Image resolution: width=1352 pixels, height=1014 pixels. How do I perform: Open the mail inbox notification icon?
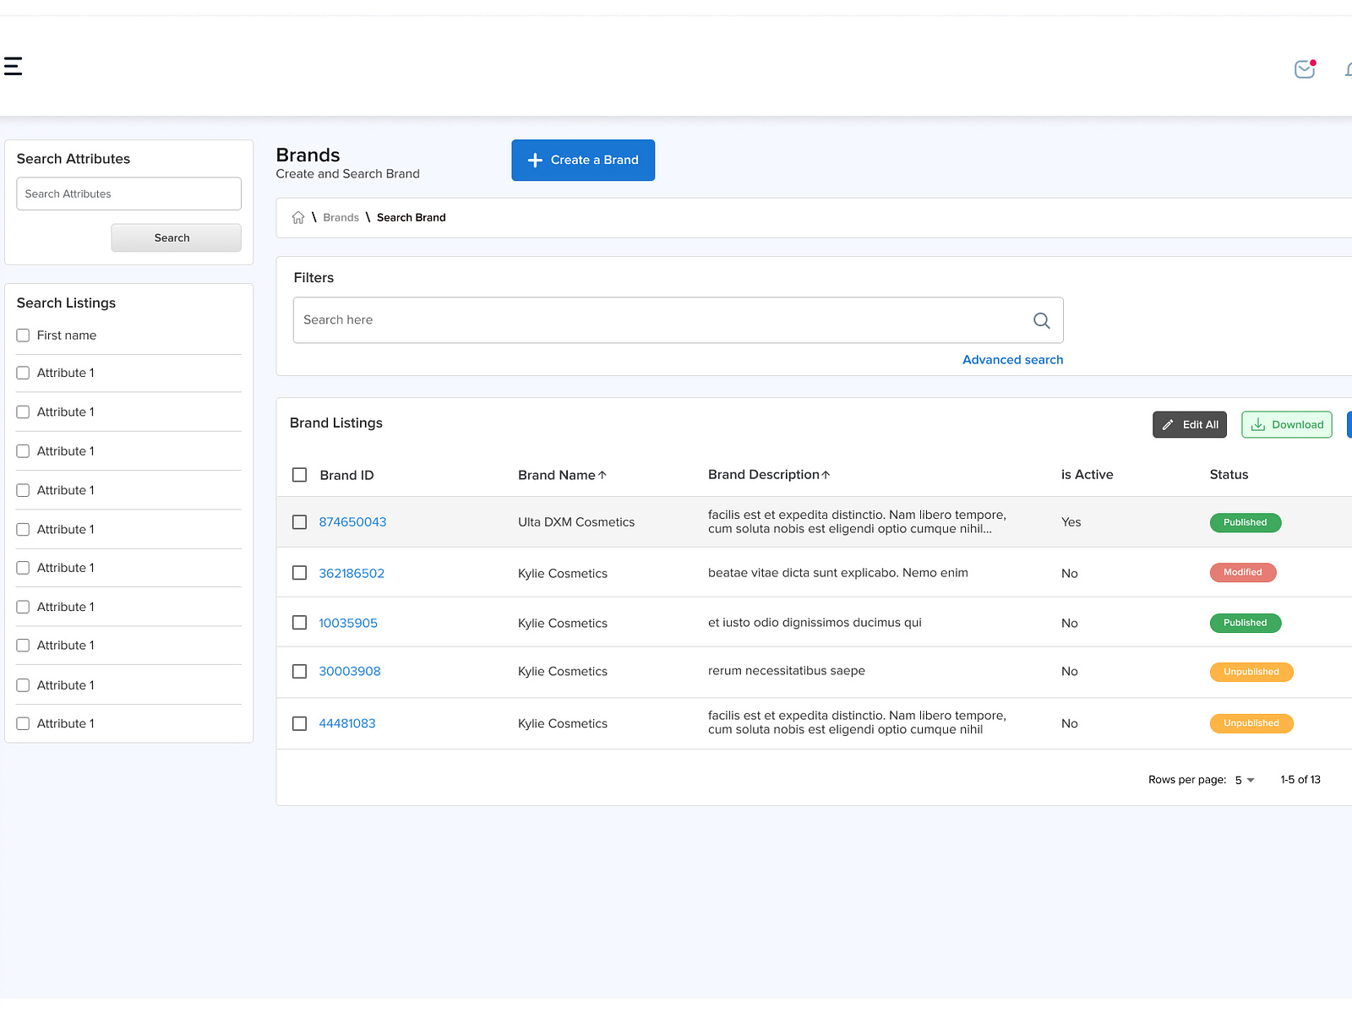[x=1306, y=68]
